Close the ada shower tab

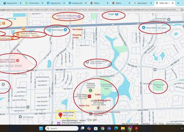[151, 3]
